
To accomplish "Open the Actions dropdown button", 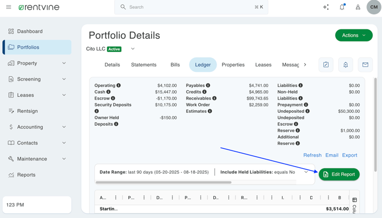I will coord(354,35).
